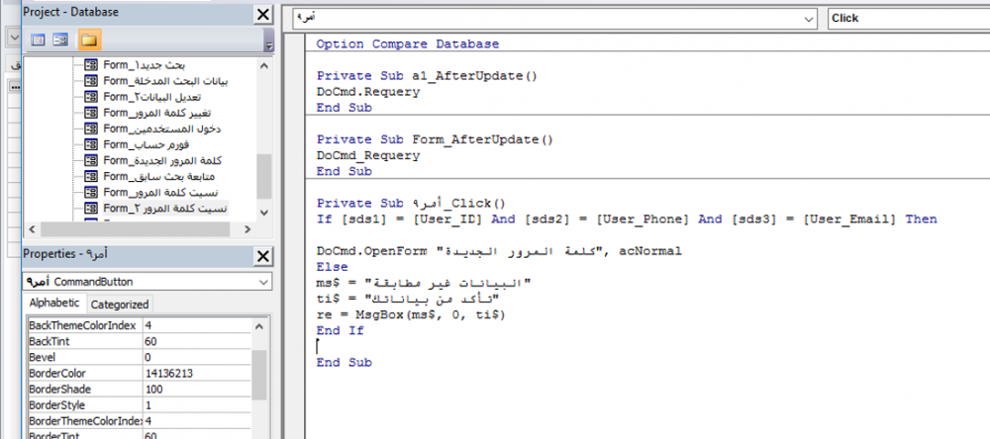Click project tree scroll down arrow

pos(264,214)
